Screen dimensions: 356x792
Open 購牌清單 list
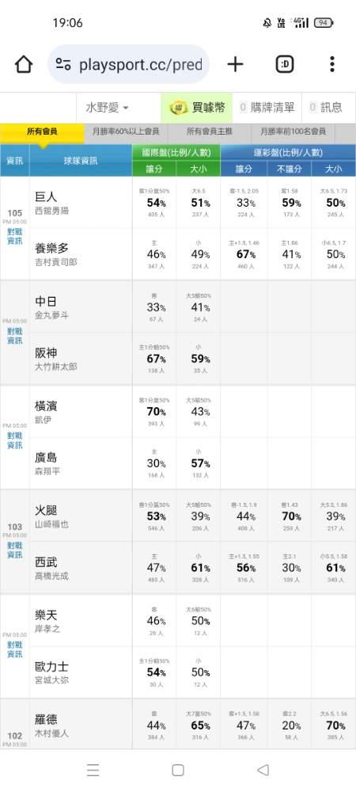[267, 107]
